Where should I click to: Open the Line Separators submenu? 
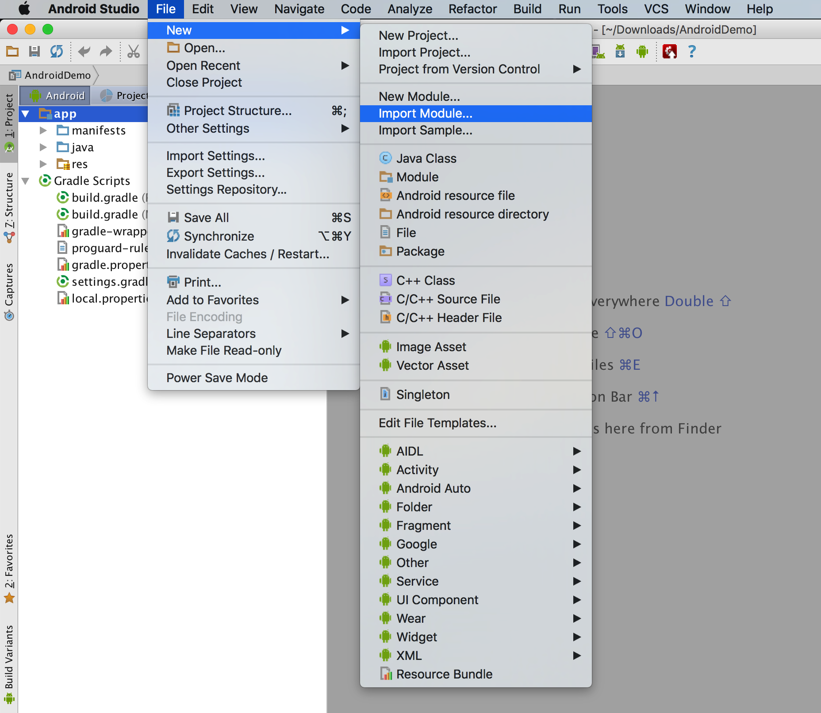pyautogui.click(x=254, y=333)
